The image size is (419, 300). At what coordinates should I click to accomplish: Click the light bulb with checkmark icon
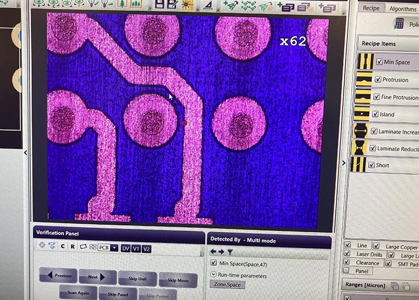[x=93, y=4]
